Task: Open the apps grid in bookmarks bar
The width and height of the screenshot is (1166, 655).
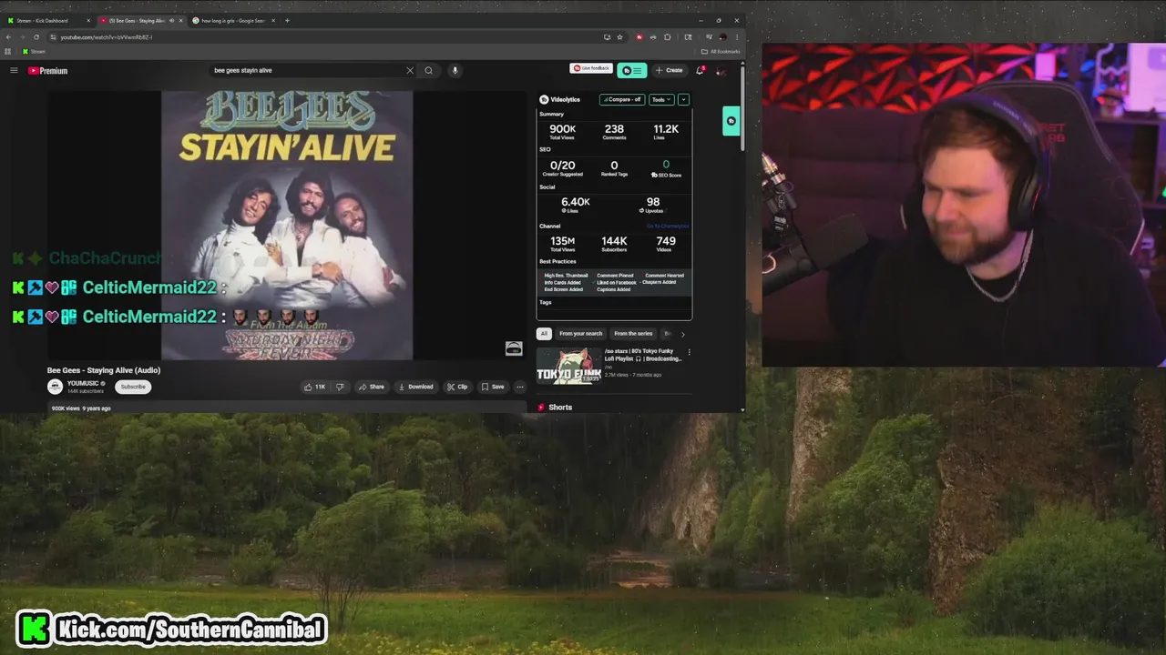Action: [x=8, y=51]
